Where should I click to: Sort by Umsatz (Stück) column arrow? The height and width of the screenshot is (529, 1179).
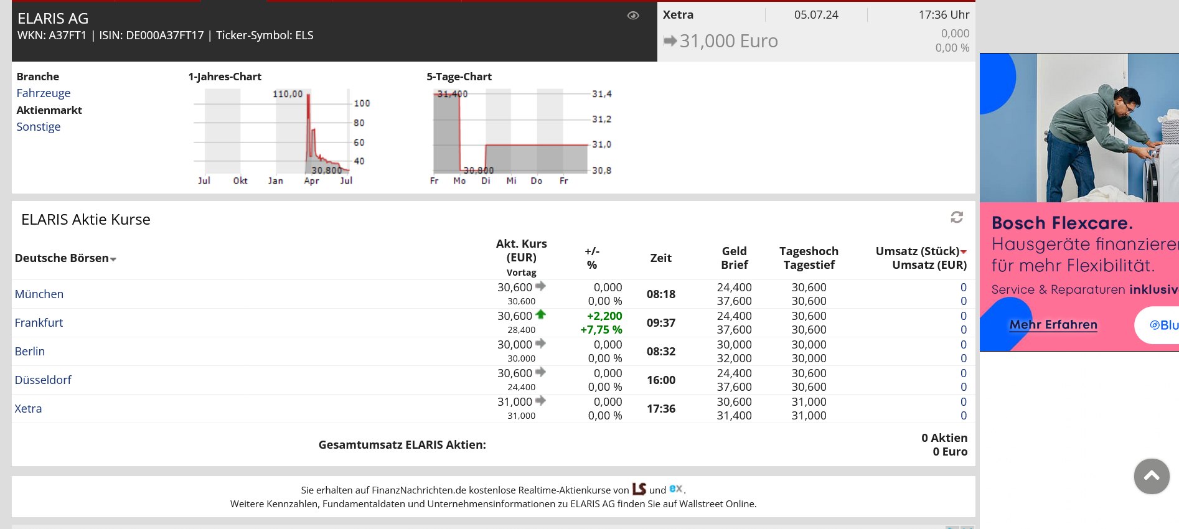click(964, 251)
